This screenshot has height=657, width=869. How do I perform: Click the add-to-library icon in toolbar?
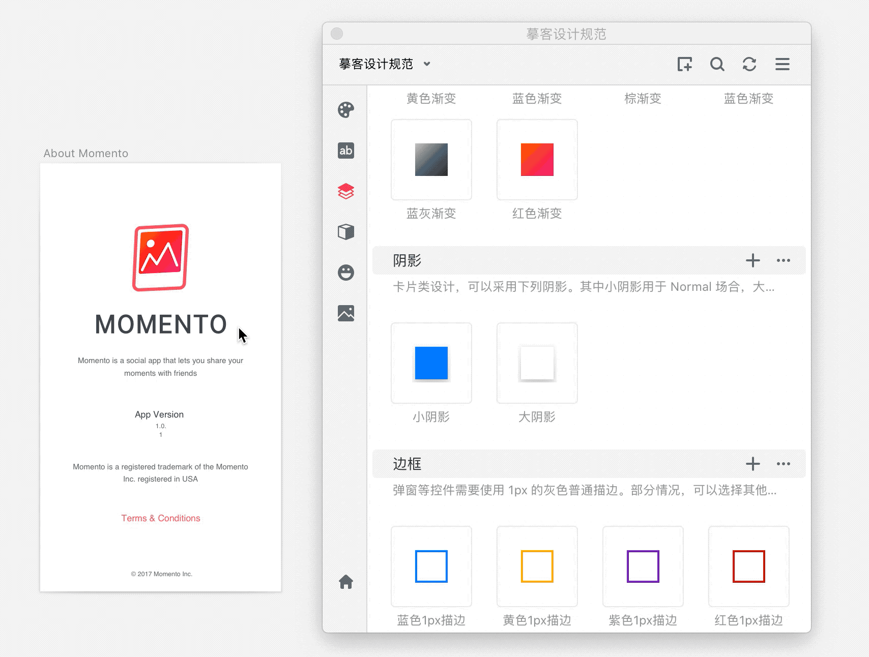[685, 64]
